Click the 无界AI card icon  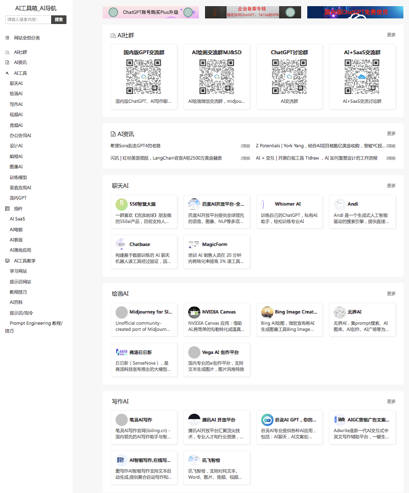339,312
